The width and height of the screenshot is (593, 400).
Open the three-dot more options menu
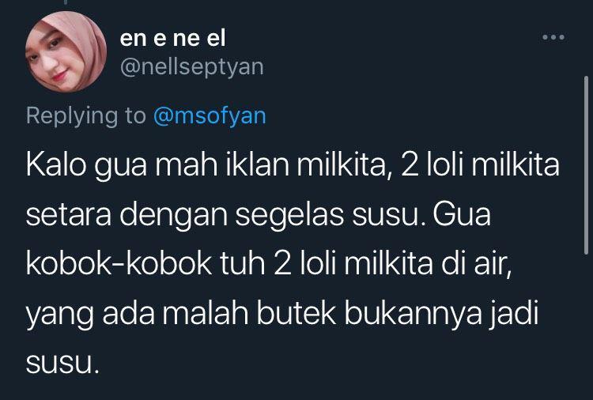tap(553, 37)
